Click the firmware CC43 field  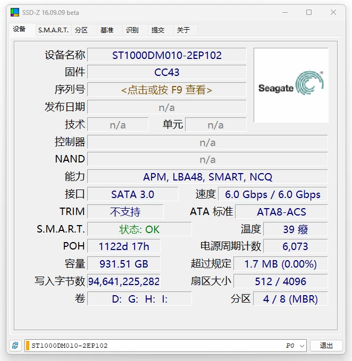pos(166,72)
